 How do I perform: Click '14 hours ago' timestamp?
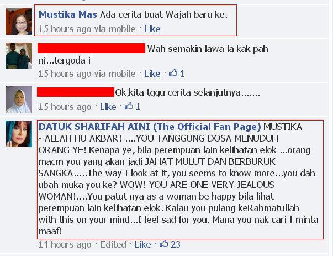tap(65, 244)
